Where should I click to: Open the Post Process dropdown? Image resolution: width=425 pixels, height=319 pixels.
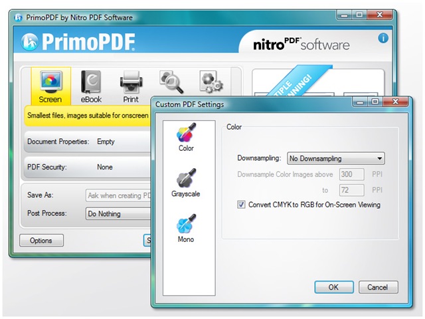118,214
